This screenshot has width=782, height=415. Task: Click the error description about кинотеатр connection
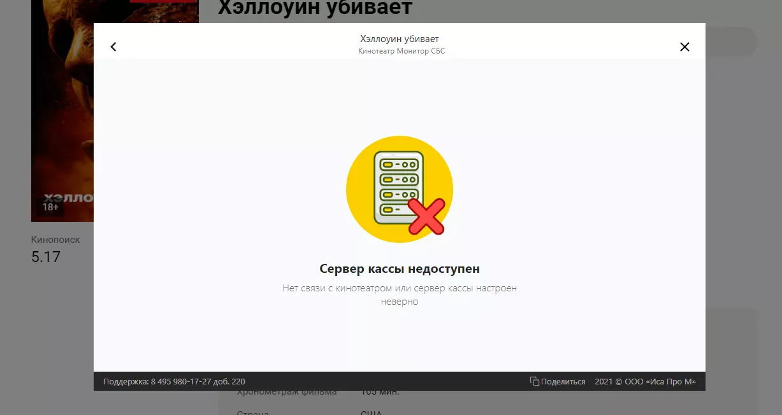tap(399, 295)
